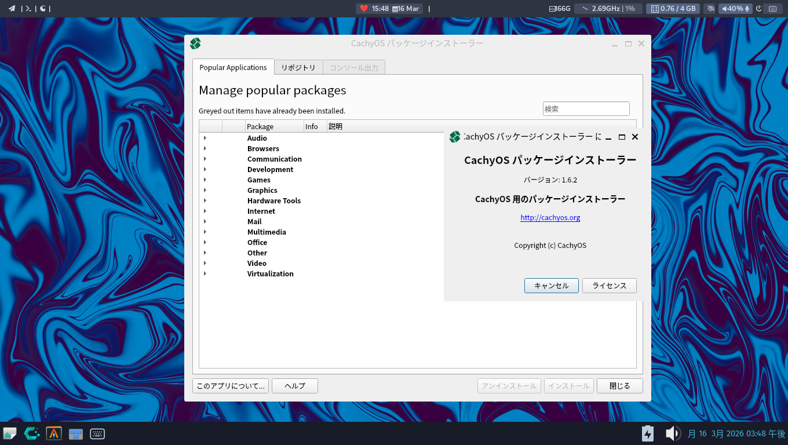Click the Package column header
This screenshot has width=788, height=445.
[275, 126]
